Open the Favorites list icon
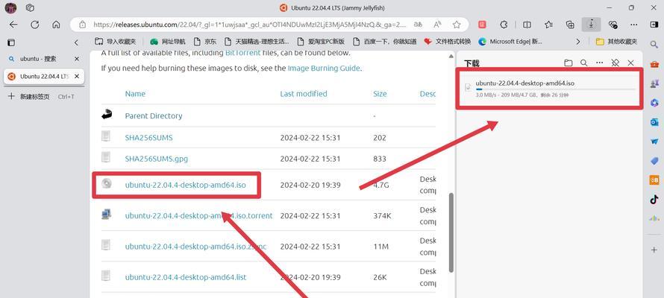 [x=549, y=25]
